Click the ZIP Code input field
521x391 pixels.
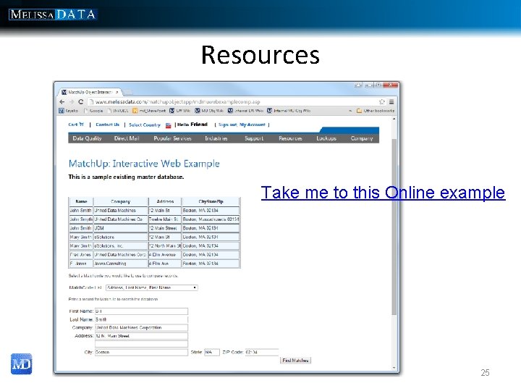tap(262, 352)
